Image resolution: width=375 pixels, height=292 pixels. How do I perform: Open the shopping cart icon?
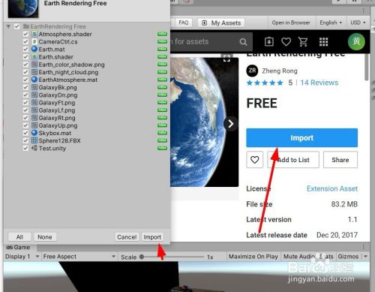tap(303, 41)
